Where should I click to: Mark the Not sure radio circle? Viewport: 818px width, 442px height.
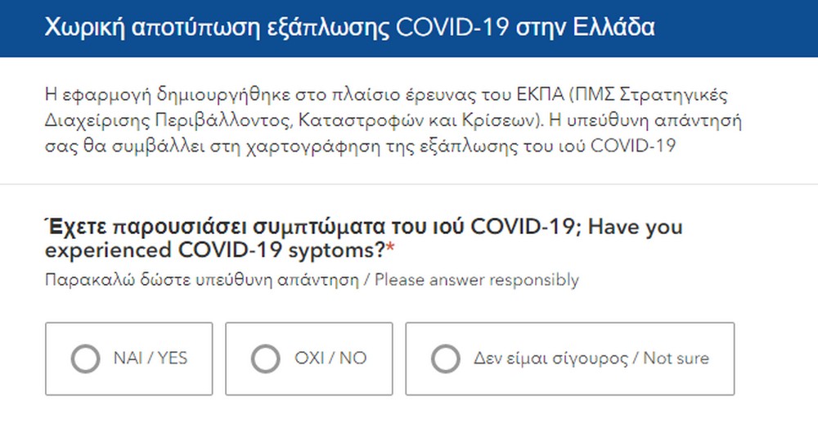tap(445, 359)
